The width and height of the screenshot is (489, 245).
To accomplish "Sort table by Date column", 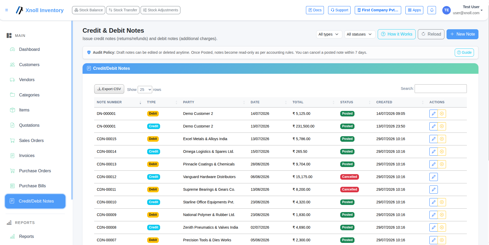I will [x=269, y=102].
